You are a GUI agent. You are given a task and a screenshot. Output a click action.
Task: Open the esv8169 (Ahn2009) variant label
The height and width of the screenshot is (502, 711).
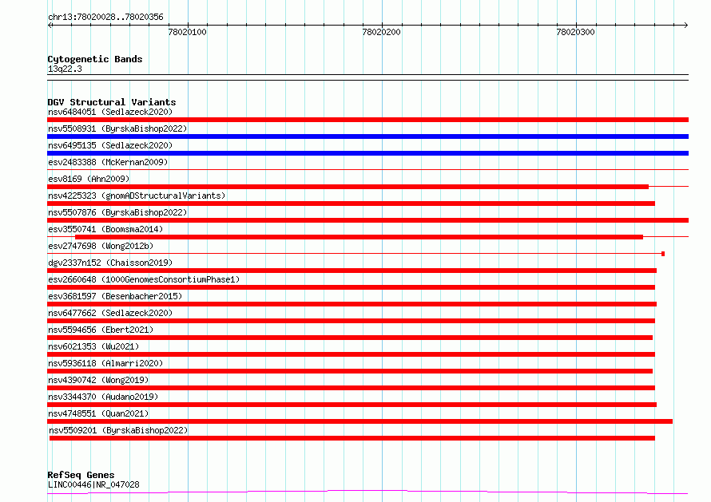(89, 179)
